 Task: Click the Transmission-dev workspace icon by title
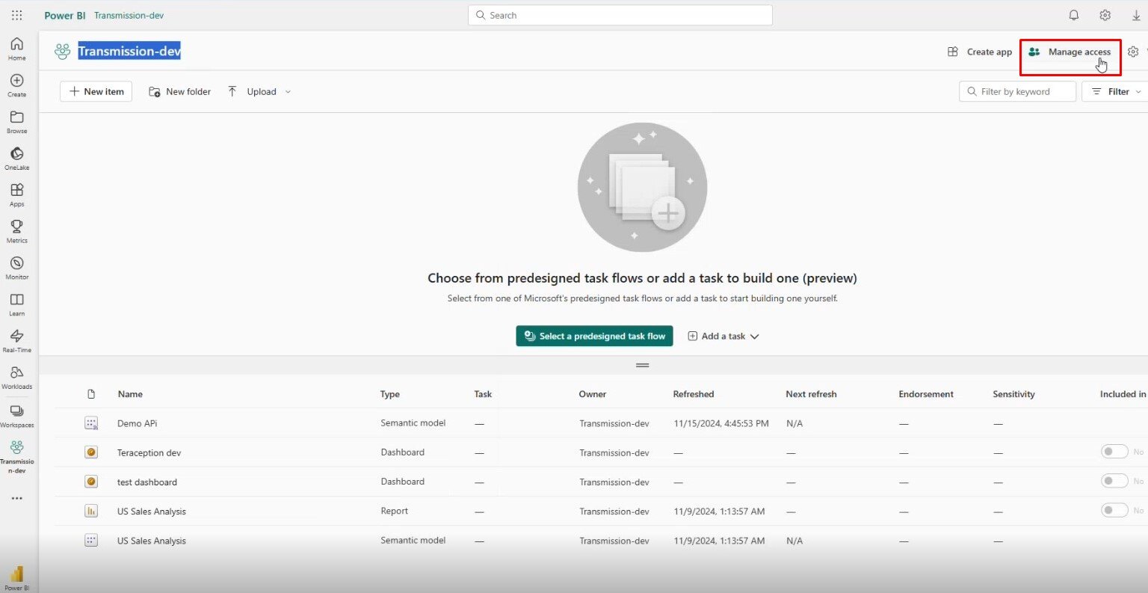tap(63, 52)
